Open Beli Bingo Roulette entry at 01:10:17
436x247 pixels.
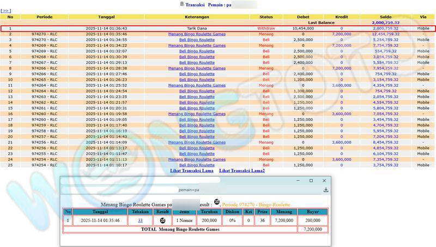(x=197, y=165)
